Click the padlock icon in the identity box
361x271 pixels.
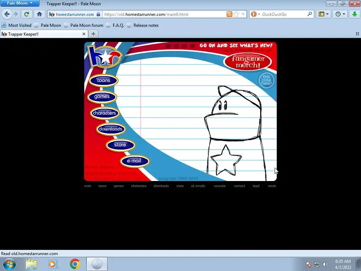(x=98, y=14)
